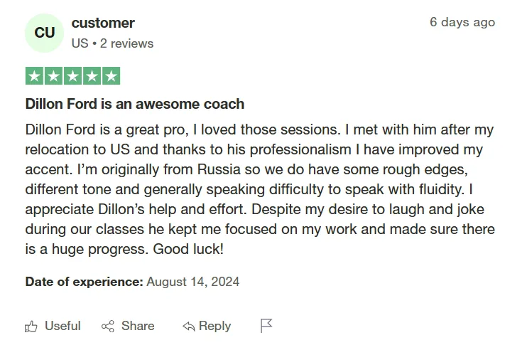Image resolution: width=522 pixels, height=350 pixels.
Task: Open 'Dillon Ford is an awesome coach' title
Action: coord(135,104)
